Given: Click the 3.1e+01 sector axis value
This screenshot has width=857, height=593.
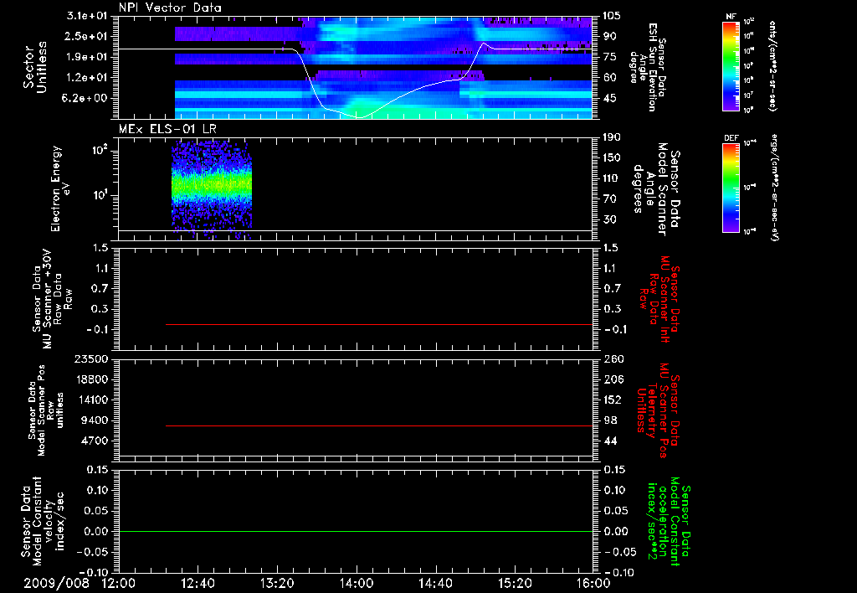Looking at the screenshot, I should pyautogui.click(x=87, y=16).
